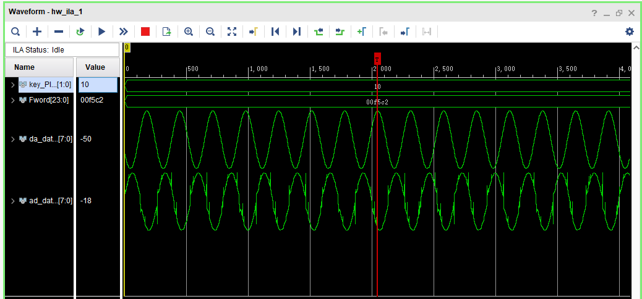Click the value -18 for ad_dat
The height and width of the screenshot is (299, 642).
(86, 201)
